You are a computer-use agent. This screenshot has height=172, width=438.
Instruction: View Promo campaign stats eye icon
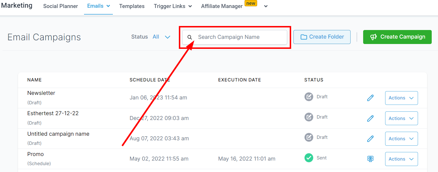pyautogui.click(x=370, y=159)
